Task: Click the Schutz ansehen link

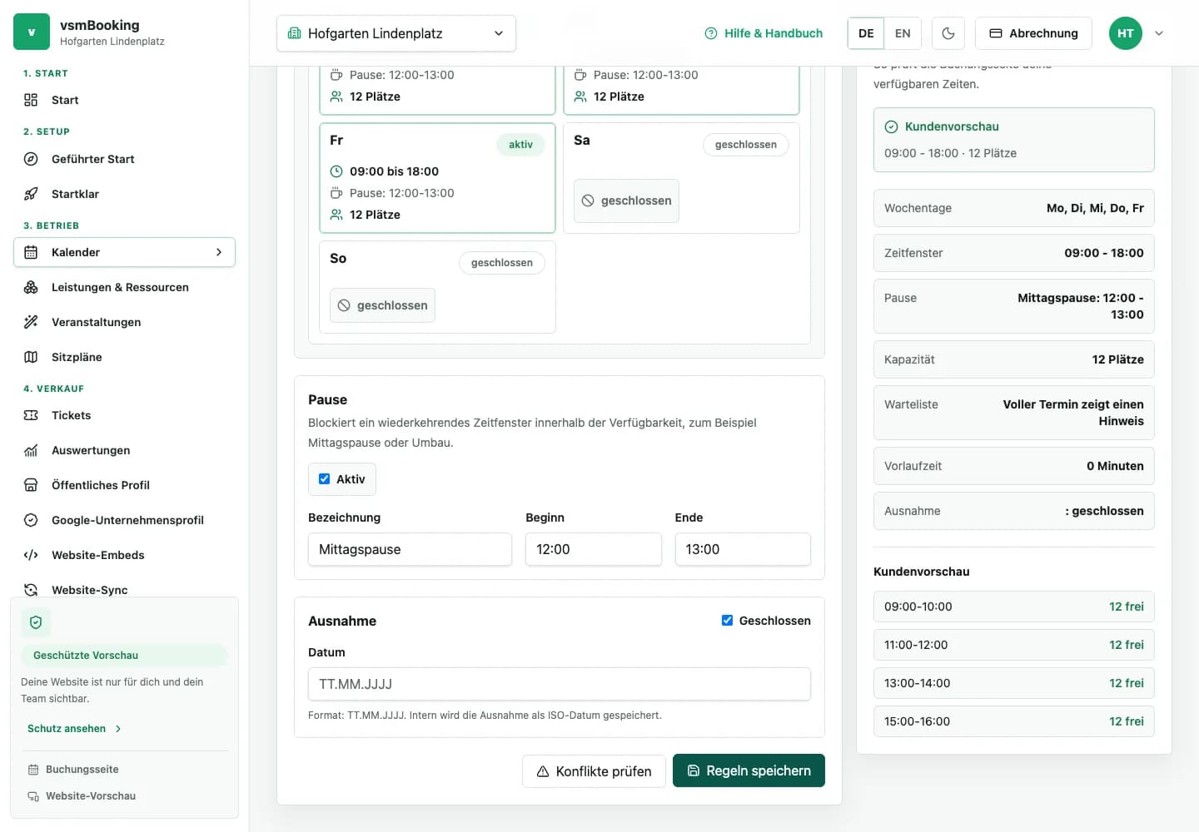Action: click(75, 729)
